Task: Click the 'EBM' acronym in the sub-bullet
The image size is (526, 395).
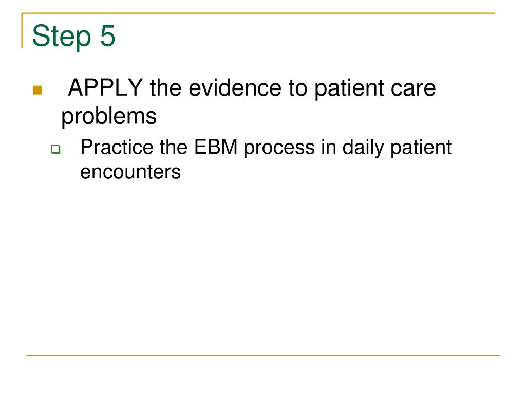Action: (216, 147)
